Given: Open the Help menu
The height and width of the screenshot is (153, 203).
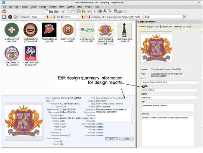Looking at the screenshot, I should click(x=97, y=7).
